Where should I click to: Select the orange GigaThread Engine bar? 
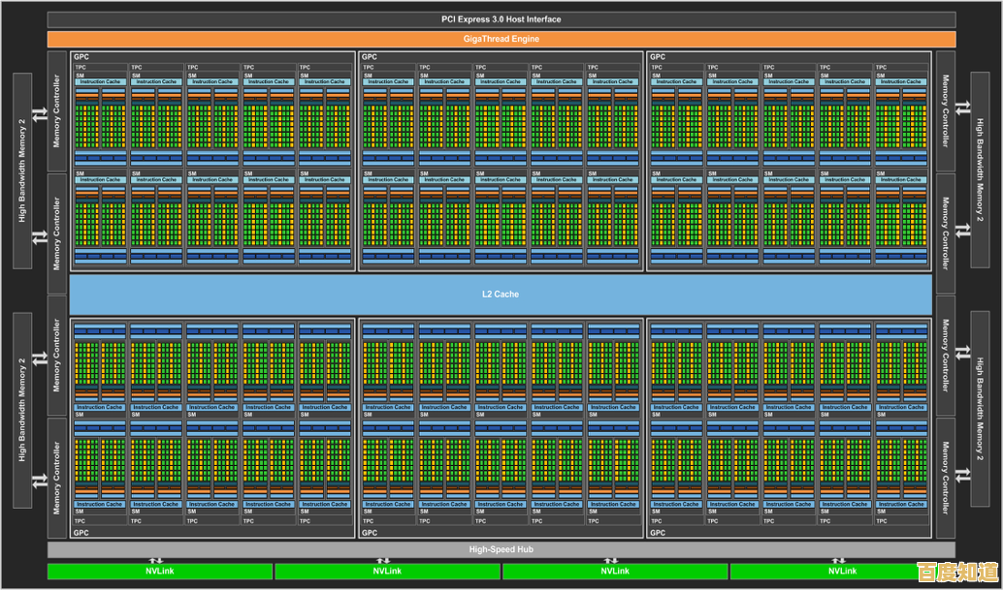(x=501, y=39)
